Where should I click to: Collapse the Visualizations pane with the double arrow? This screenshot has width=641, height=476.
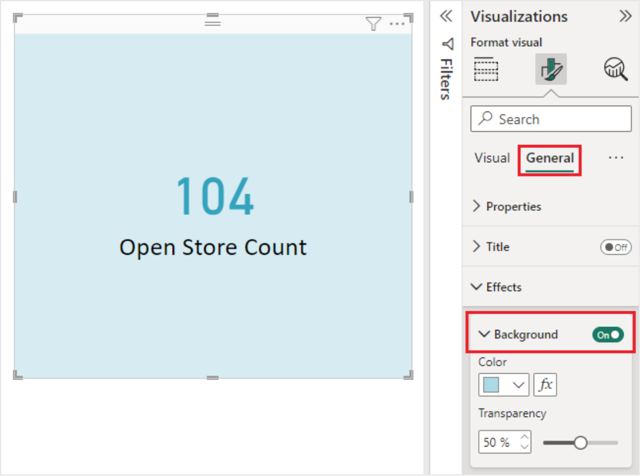625,16
